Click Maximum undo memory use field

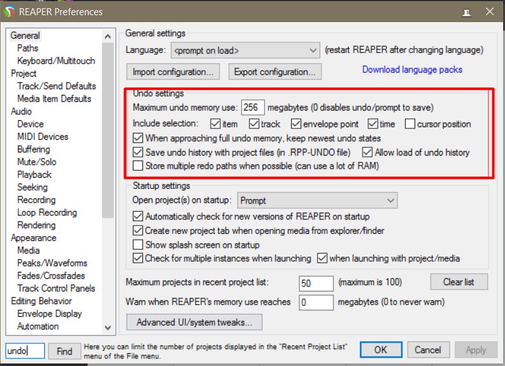click(253, 107)
